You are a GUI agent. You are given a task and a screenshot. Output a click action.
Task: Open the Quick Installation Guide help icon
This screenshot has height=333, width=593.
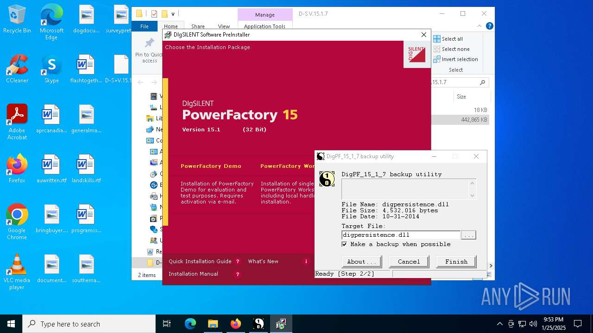coord(238,261)
